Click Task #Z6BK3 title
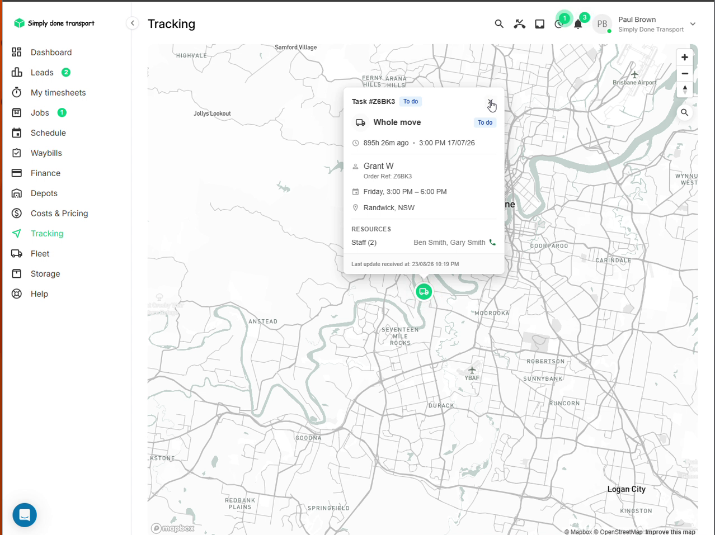Image resolution: width=715 pixels, height=535 pixels. 373,102
